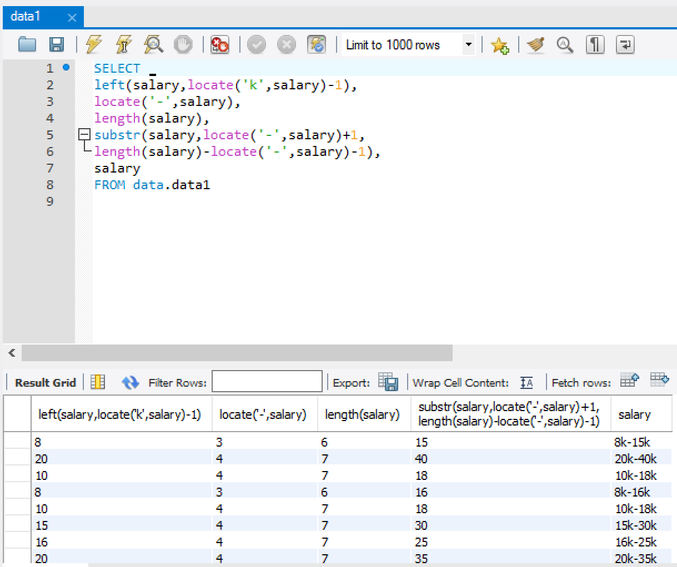Image resolution: width=677 pixels, height=567 pixels.
Task: Collapse the substr code fold on line 5
Action: tap(84, 135)
